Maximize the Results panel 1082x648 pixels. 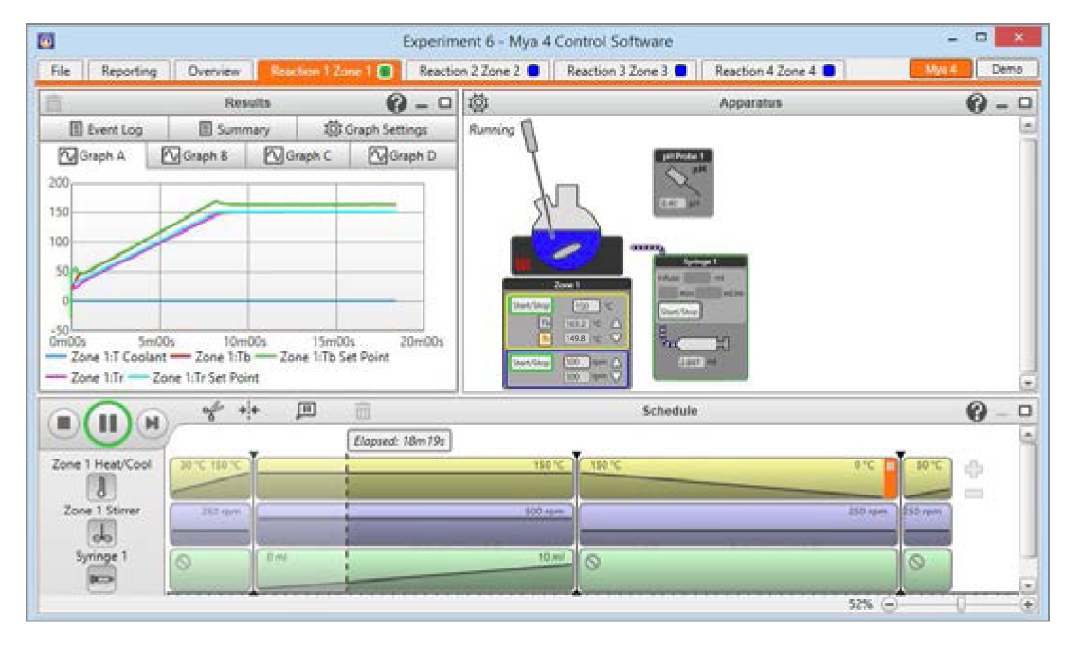pyautogui.click(x=445, y=103)
